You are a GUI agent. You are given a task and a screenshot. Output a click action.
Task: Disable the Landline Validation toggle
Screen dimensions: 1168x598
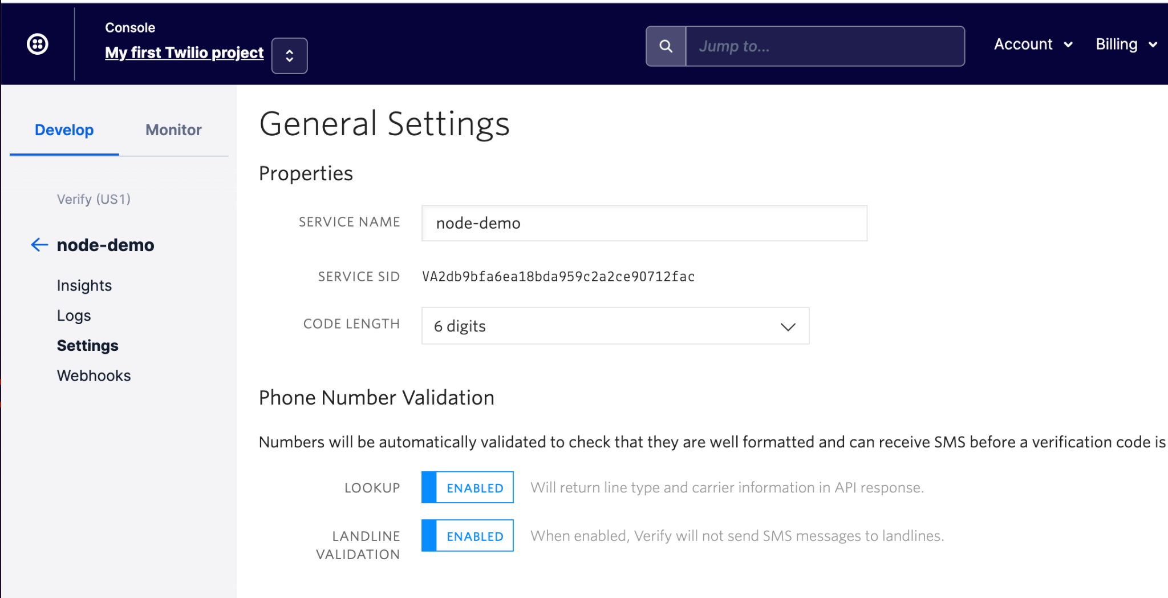pos(467,536)
